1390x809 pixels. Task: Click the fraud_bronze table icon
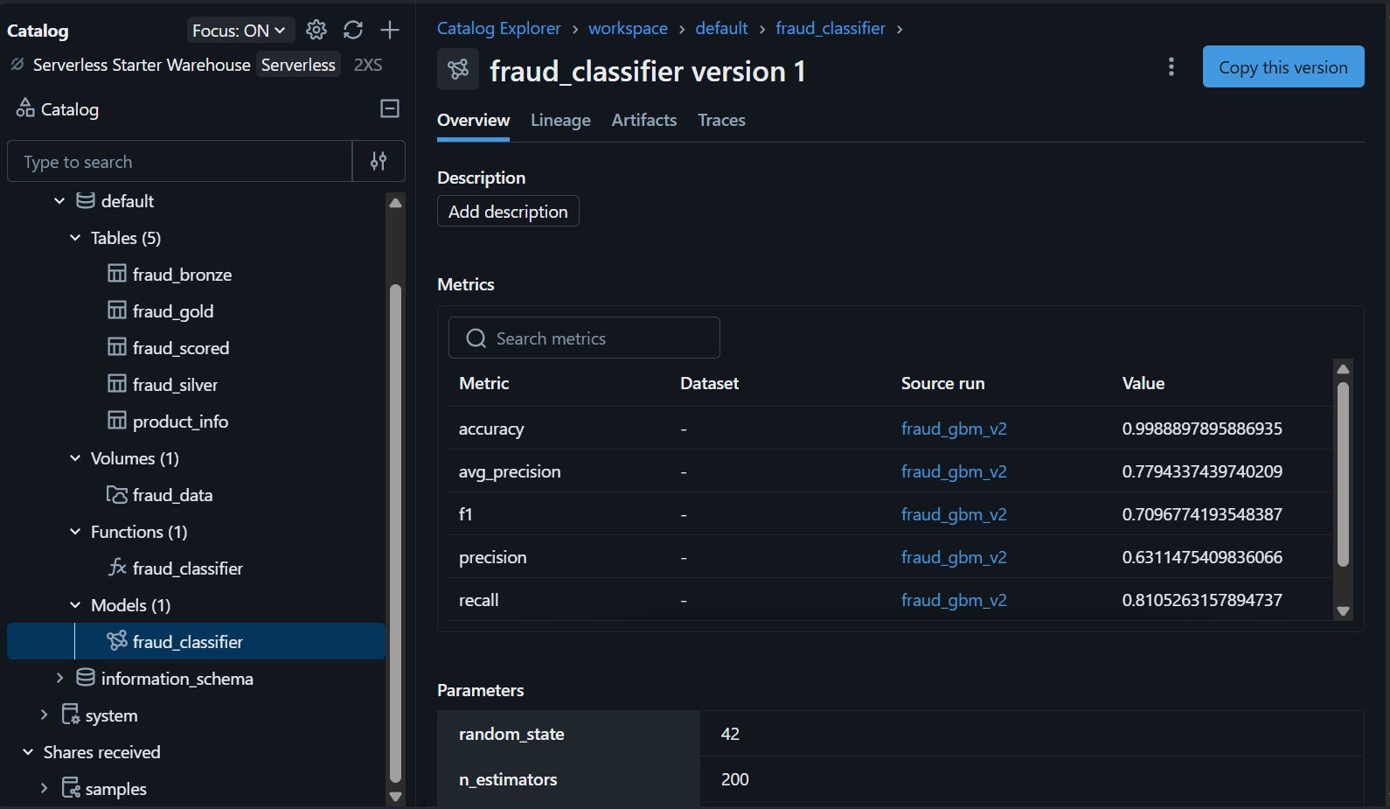(x=117, y=274)
